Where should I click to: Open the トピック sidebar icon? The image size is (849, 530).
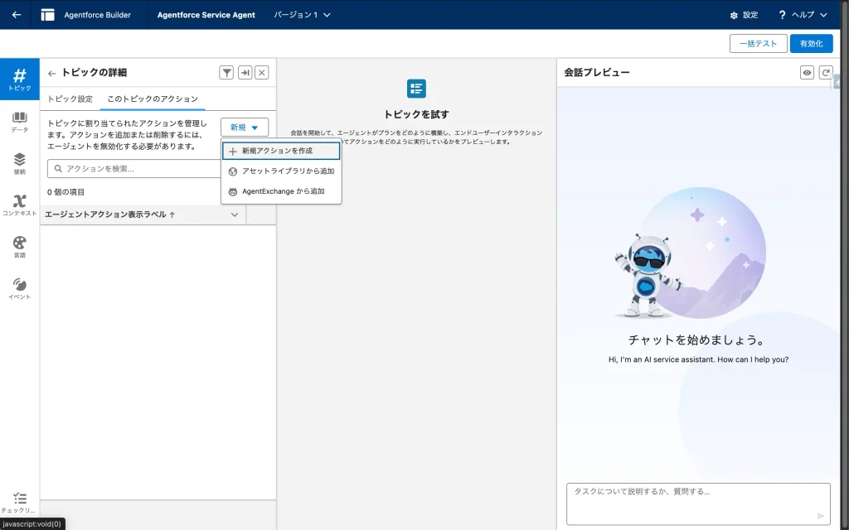19,79
